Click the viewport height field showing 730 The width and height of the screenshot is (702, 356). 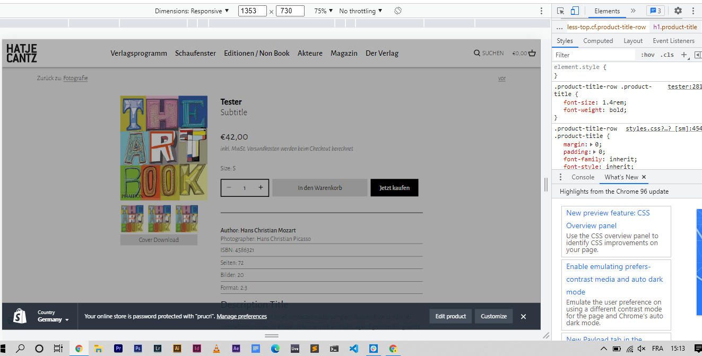tap(290, 11)
